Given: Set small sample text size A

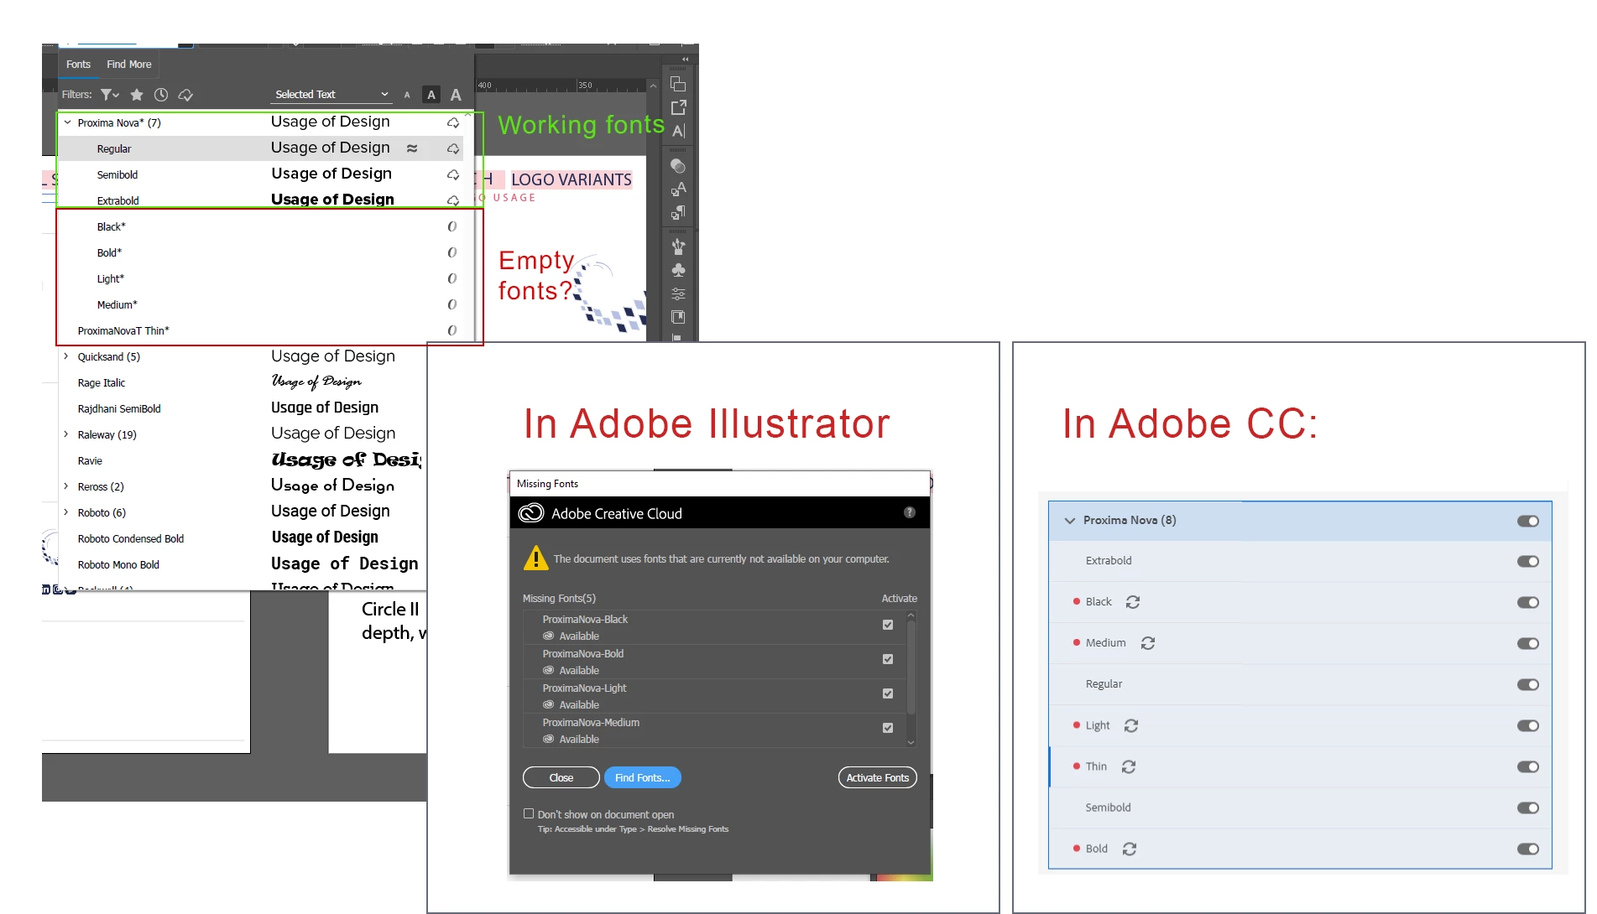Looking at the screenshot, I should point(407,95).
